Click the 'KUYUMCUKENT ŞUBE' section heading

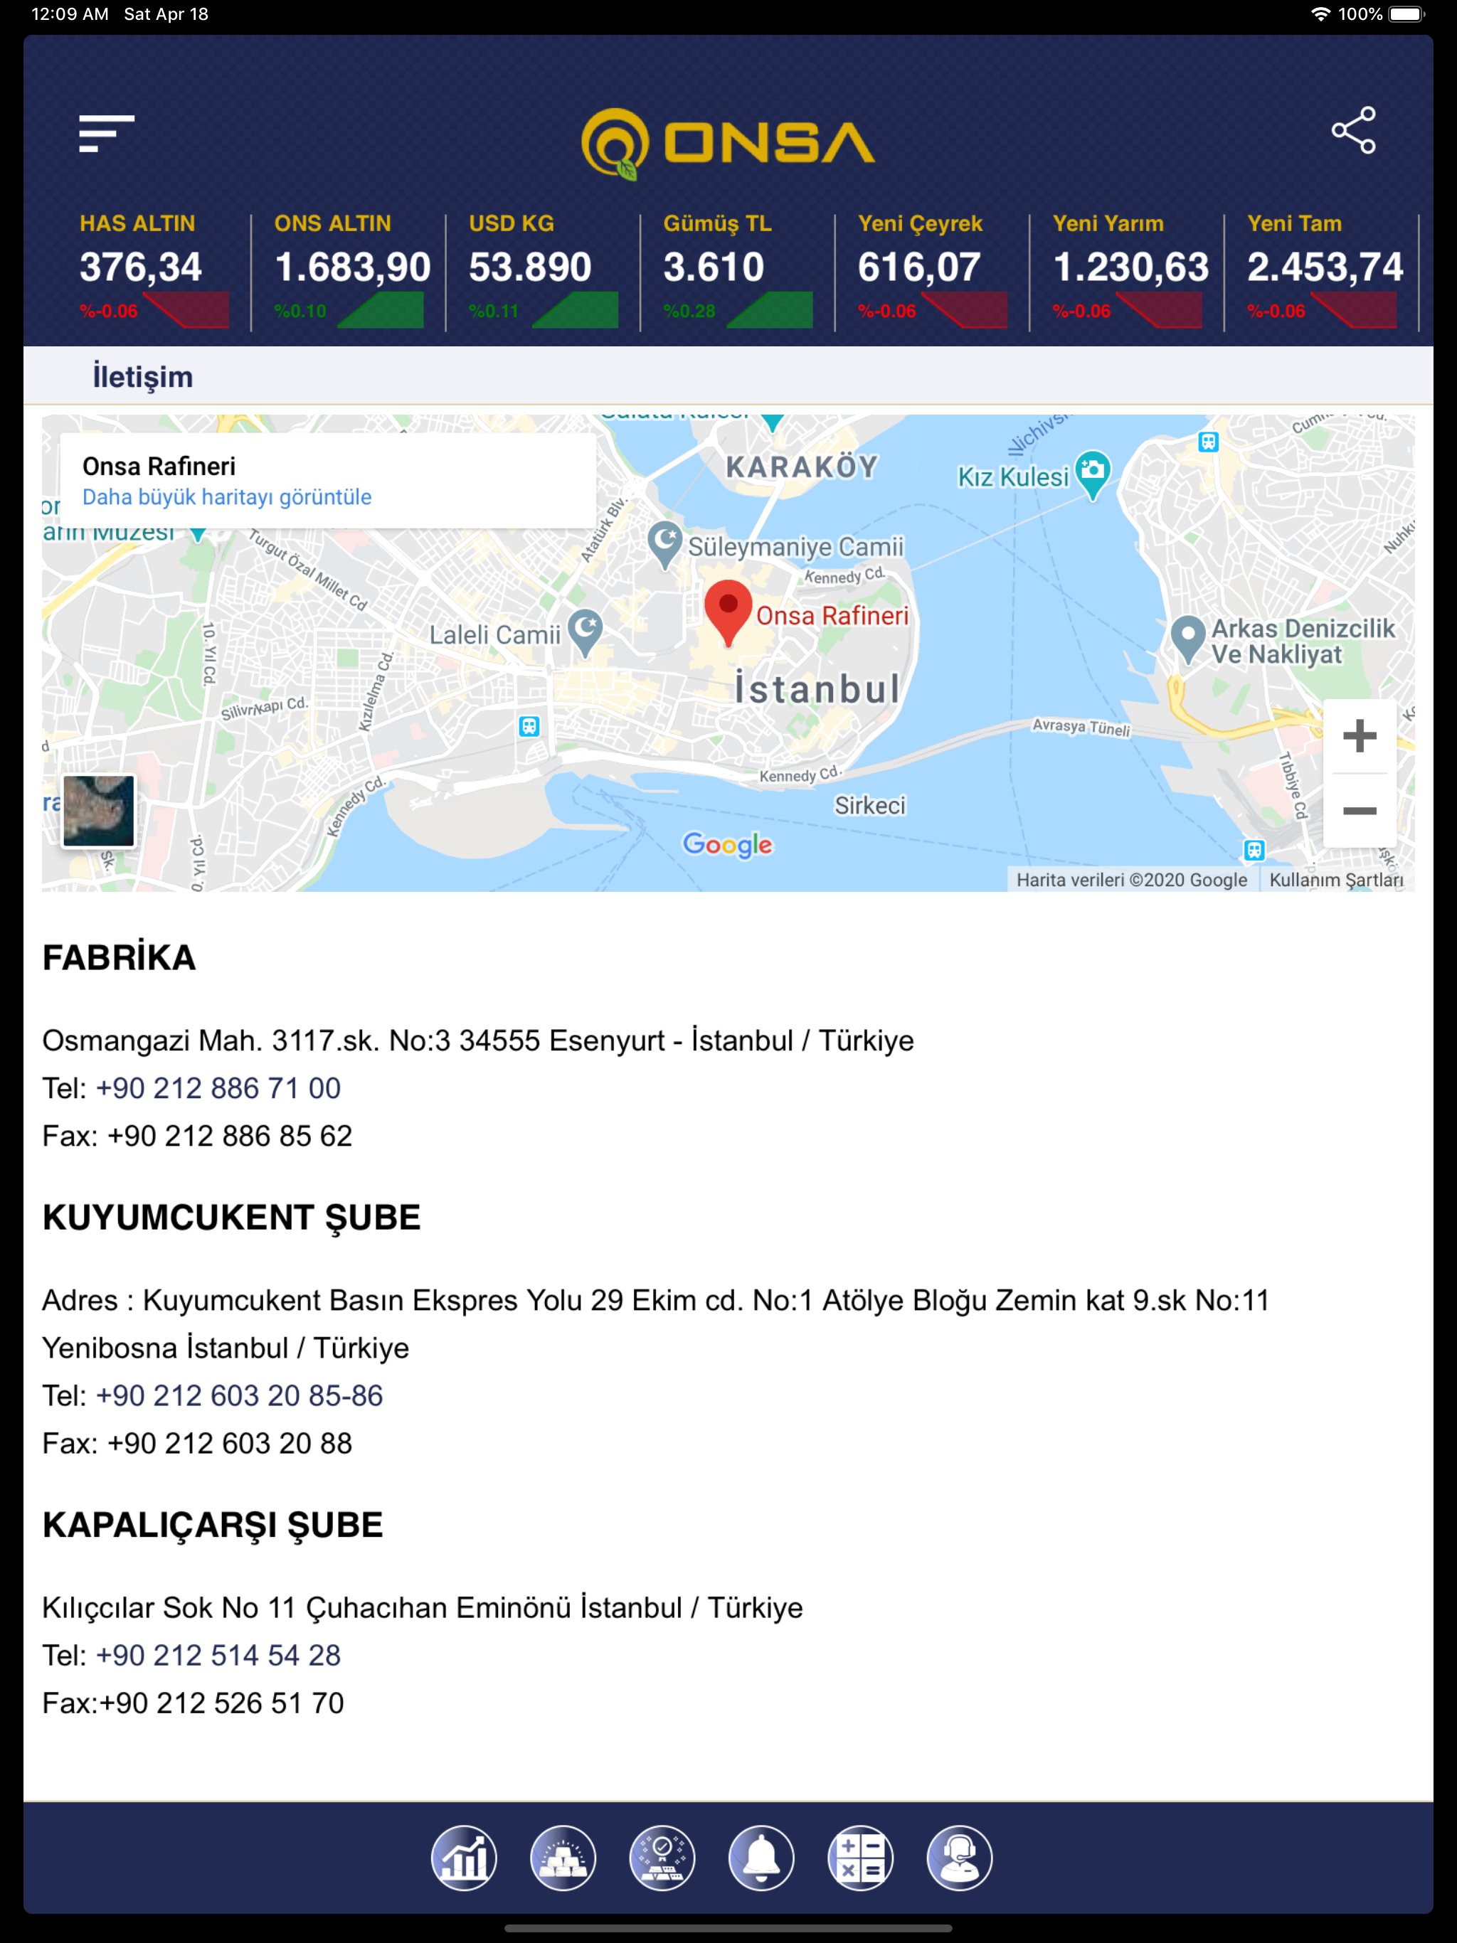click(232, 1218)
